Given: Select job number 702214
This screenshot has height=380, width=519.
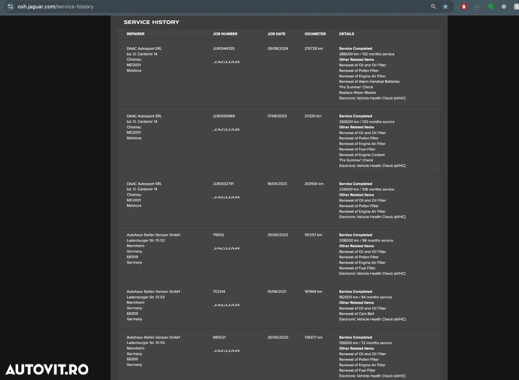Looking at the screenshot, I should pos(219,291).
